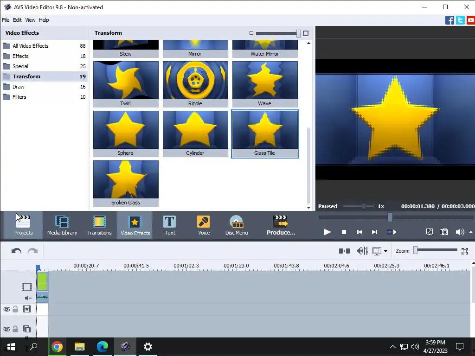Select the Special category folder

tap(44, 66)
